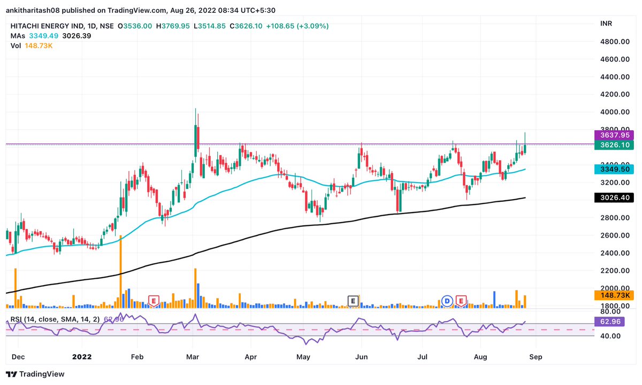The width and height of the screenshot is (642, 385).
Task: Click the 4000.00 price axis label
Action: tap(616, 112)
